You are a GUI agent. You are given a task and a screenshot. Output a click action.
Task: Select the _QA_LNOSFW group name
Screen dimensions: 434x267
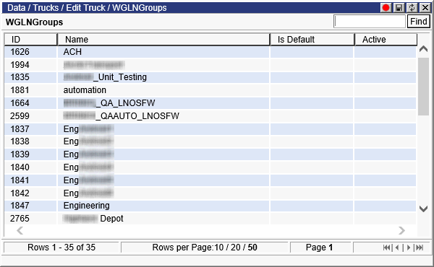(x=109, y=103)
